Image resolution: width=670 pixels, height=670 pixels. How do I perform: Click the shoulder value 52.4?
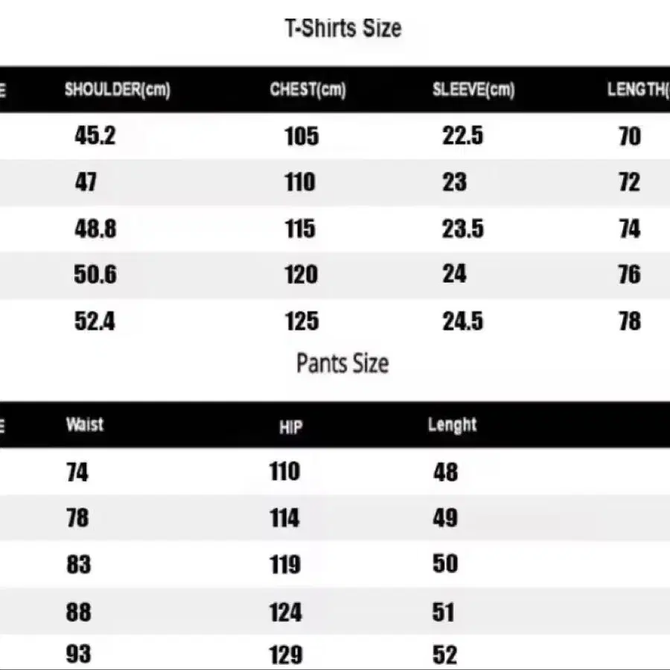[95, 321]
